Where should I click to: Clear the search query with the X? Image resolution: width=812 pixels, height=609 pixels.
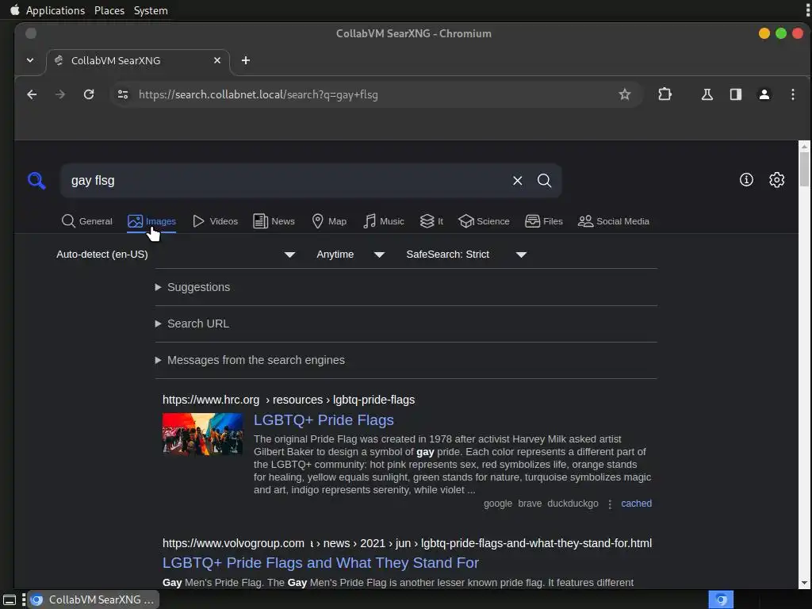pyautogui.click(x=517, y=180)
